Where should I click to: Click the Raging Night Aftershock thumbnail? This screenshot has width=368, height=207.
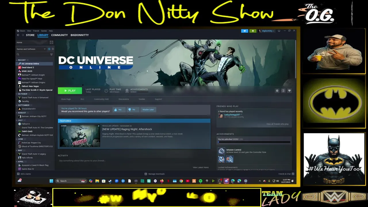tap(80, 136)
